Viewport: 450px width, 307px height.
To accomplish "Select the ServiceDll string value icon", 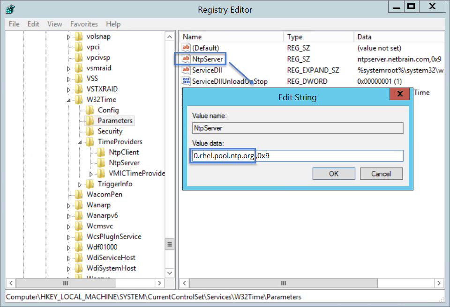I will [186, 70].
